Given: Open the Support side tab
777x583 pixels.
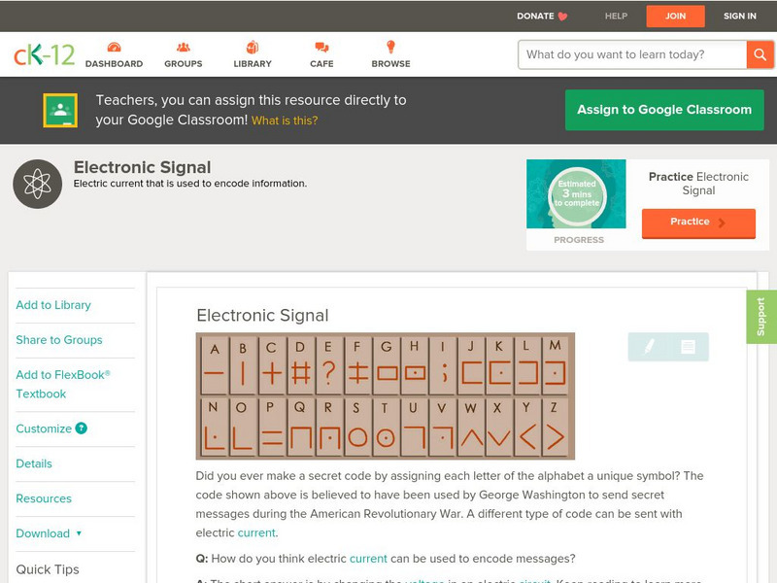Looking at the screenshot, I should (760, 317).
